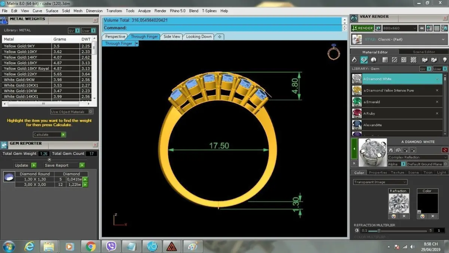
Task: Toggle the Default Ground Plane option
Action: (427, 164)
